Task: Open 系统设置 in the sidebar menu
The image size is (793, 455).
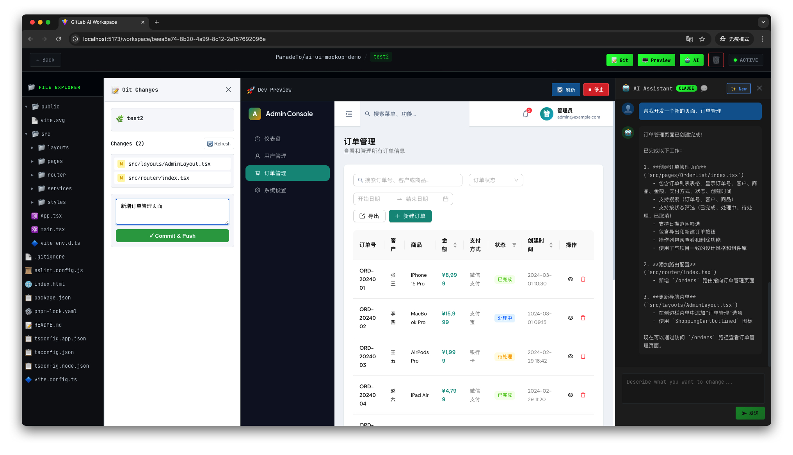Action: click(275, 190)
